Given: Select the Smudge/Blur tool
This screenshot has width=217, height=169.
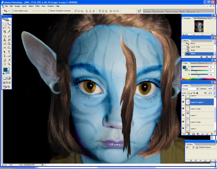Looking at the screenshot, I should (5, 47).
